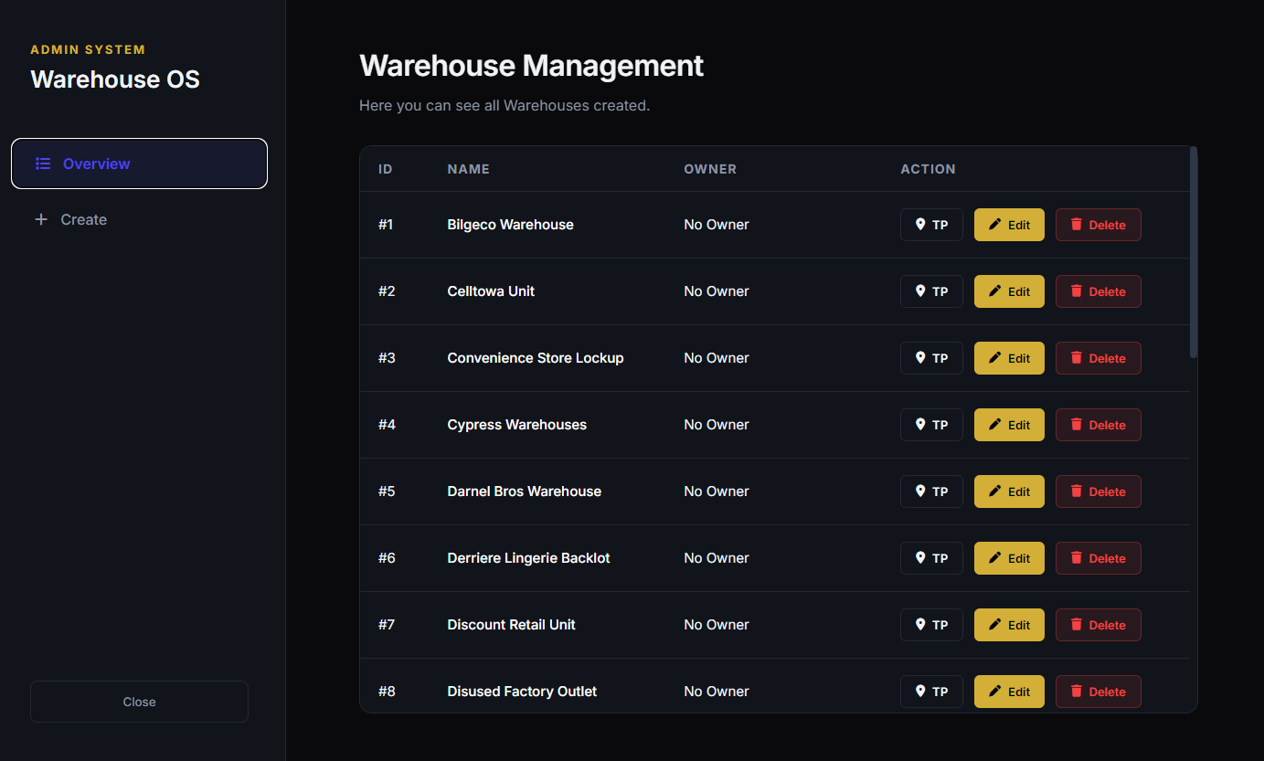Click the trash icon for Convenience Store Lockup

click(x=1077, y=358)
